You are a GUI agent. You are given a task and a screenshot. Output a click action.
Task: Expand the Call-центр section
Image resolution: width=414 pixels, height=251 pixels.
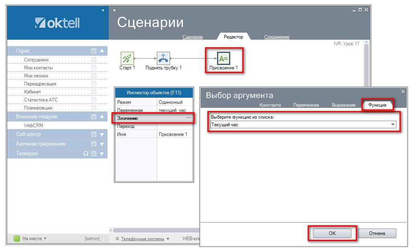click(102, 134)
